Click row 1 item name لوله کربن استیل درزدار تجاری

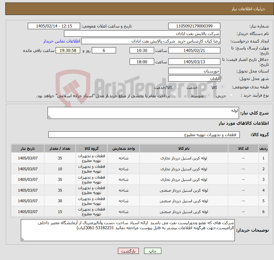[x=184, y=158]
